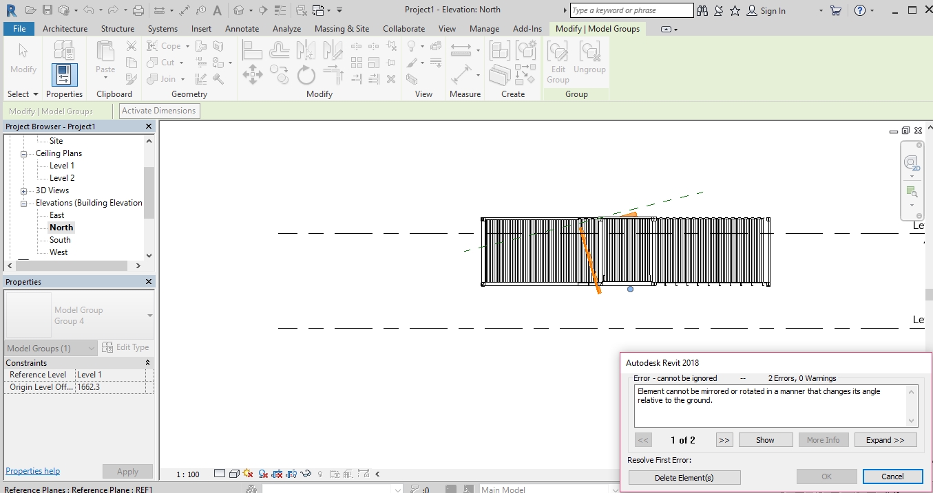Click Delete Element(s) in the error dialog
The image size is (933, 493).
click(684, 477)
